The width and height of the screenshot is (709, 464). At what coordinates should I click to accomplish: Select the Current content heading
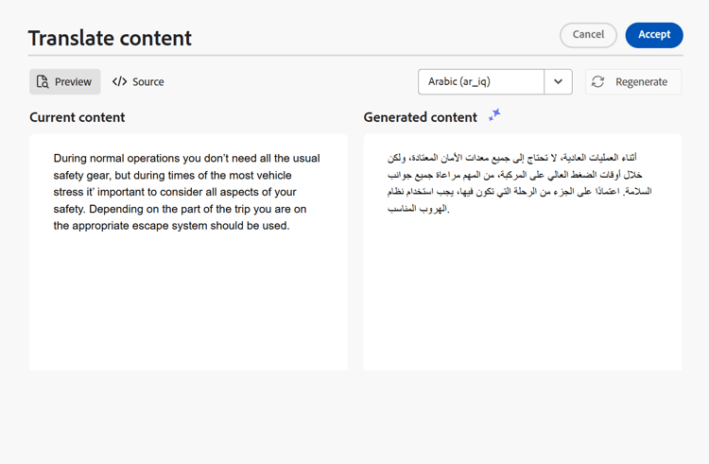pyautogui.click(x=78, y=117)
